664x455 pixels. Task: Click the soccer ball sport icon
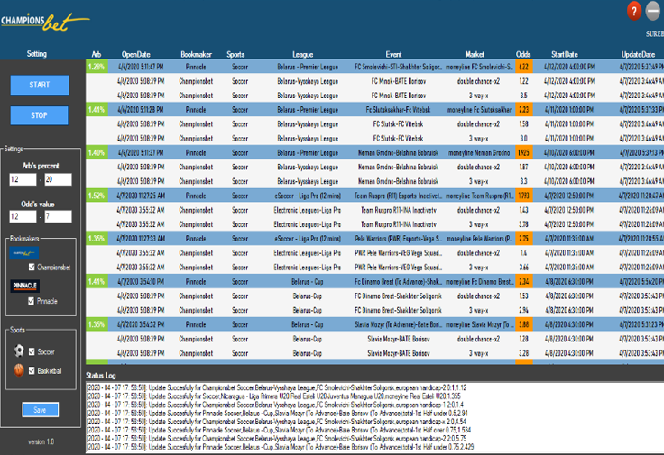19,351
